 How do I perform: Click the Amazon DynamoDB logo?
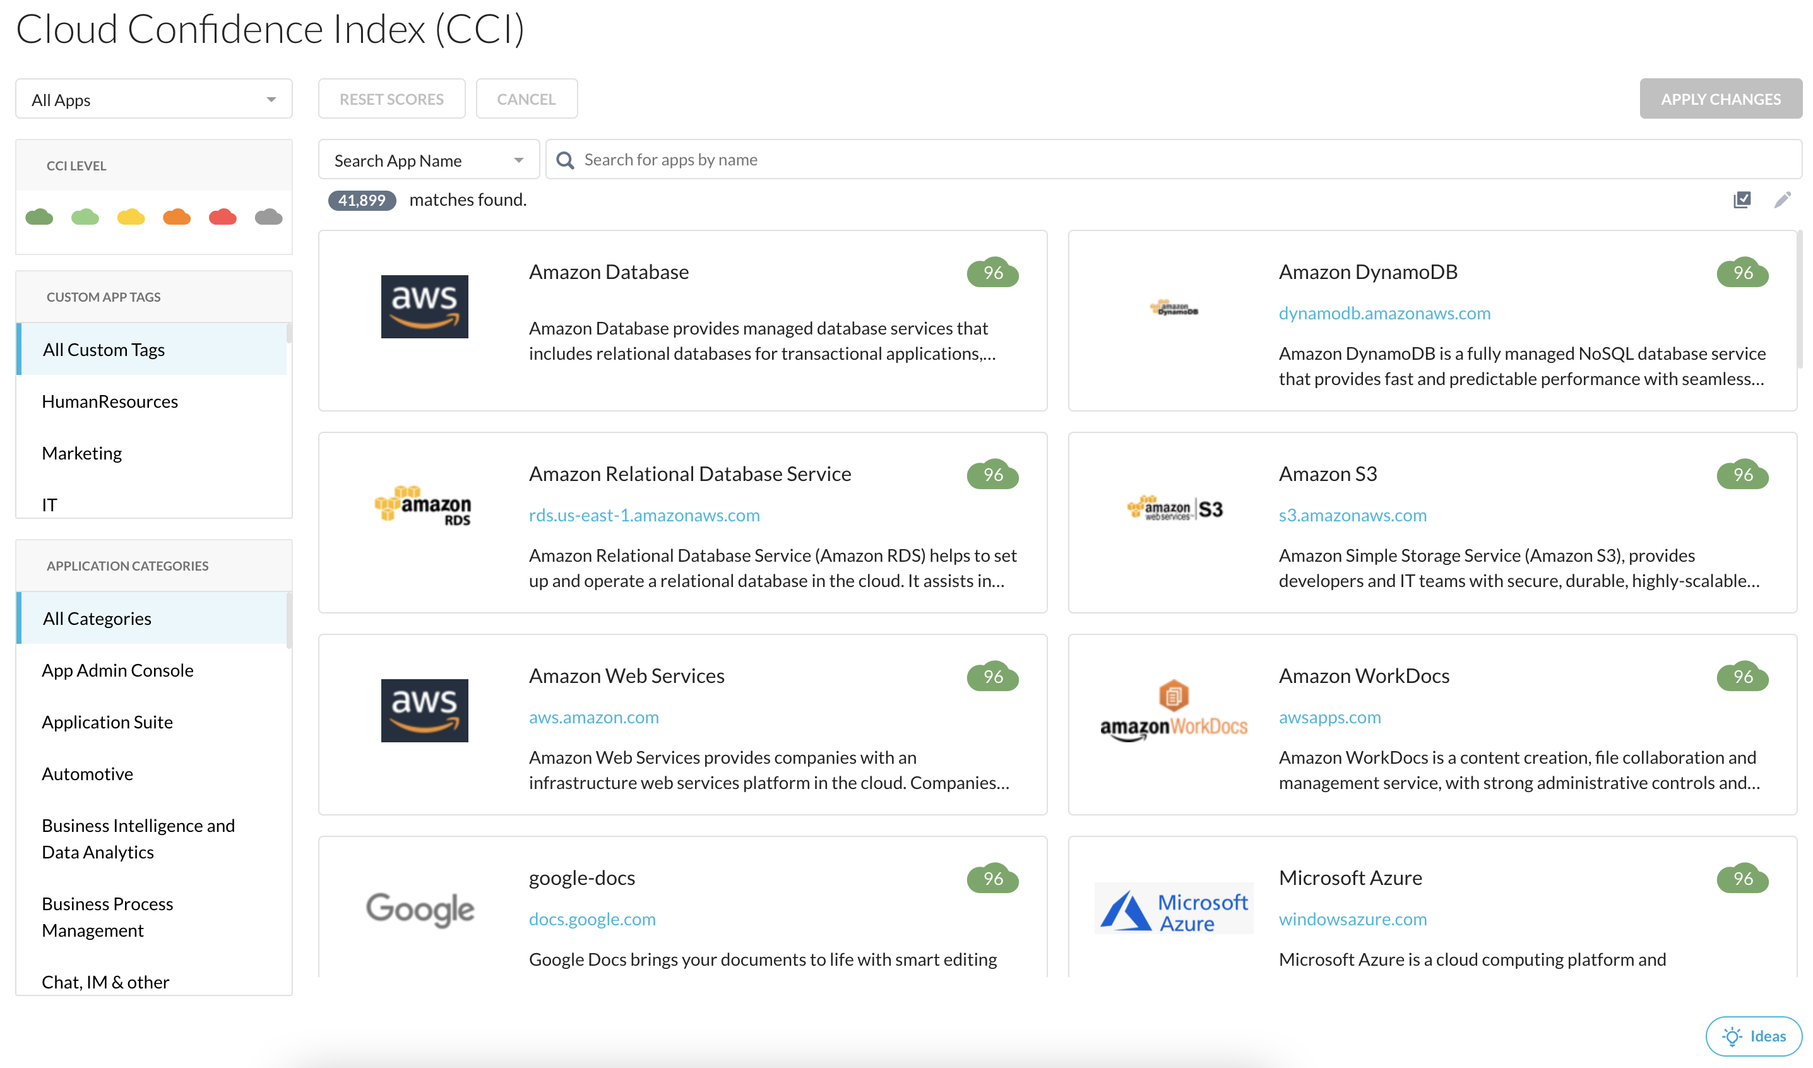pyautogui.click(x=1174, y=308)
